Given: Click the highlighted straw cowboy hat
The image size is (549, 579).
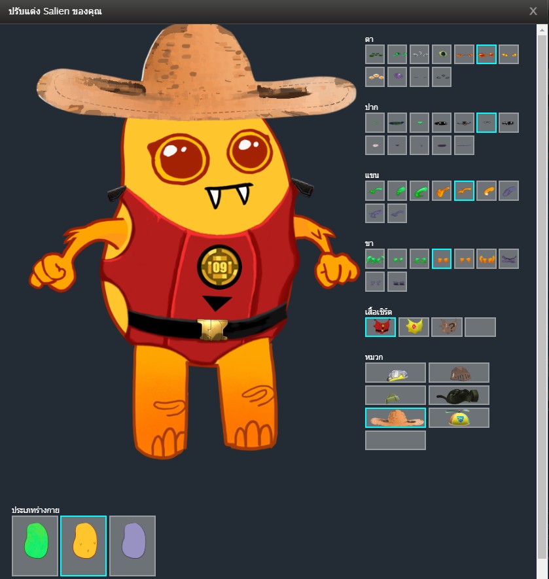Looking at the screenshot, I should click(395, 418).
